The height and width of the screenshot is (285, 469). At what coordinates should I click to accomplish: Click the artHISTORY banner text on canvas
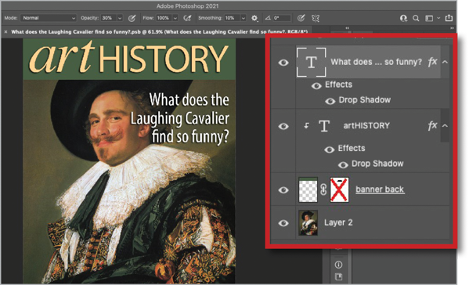click(129, 58)
